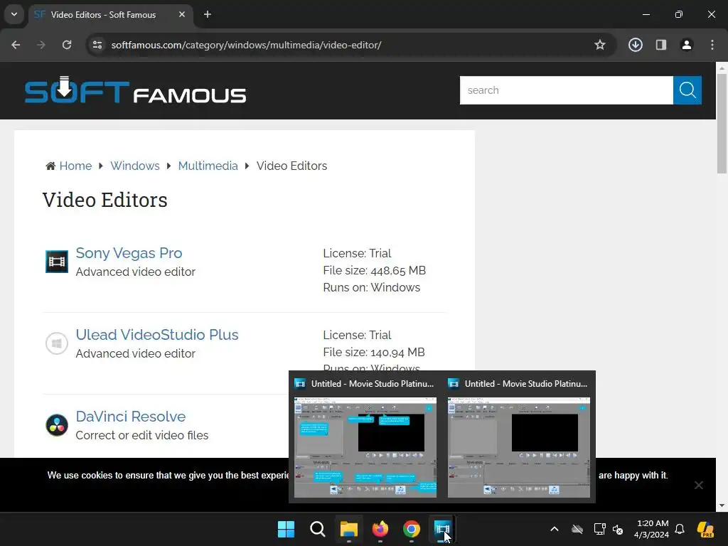Open site information icon in address bar
The width and height of the screenshot is (728, 546).
pos(97,45)
